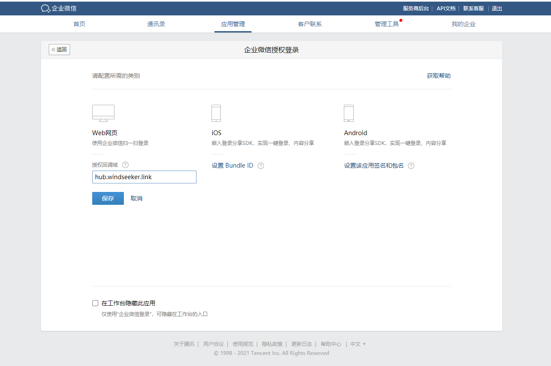
Task: Switch to 客户联系 tab
Action: coord(310,24)
